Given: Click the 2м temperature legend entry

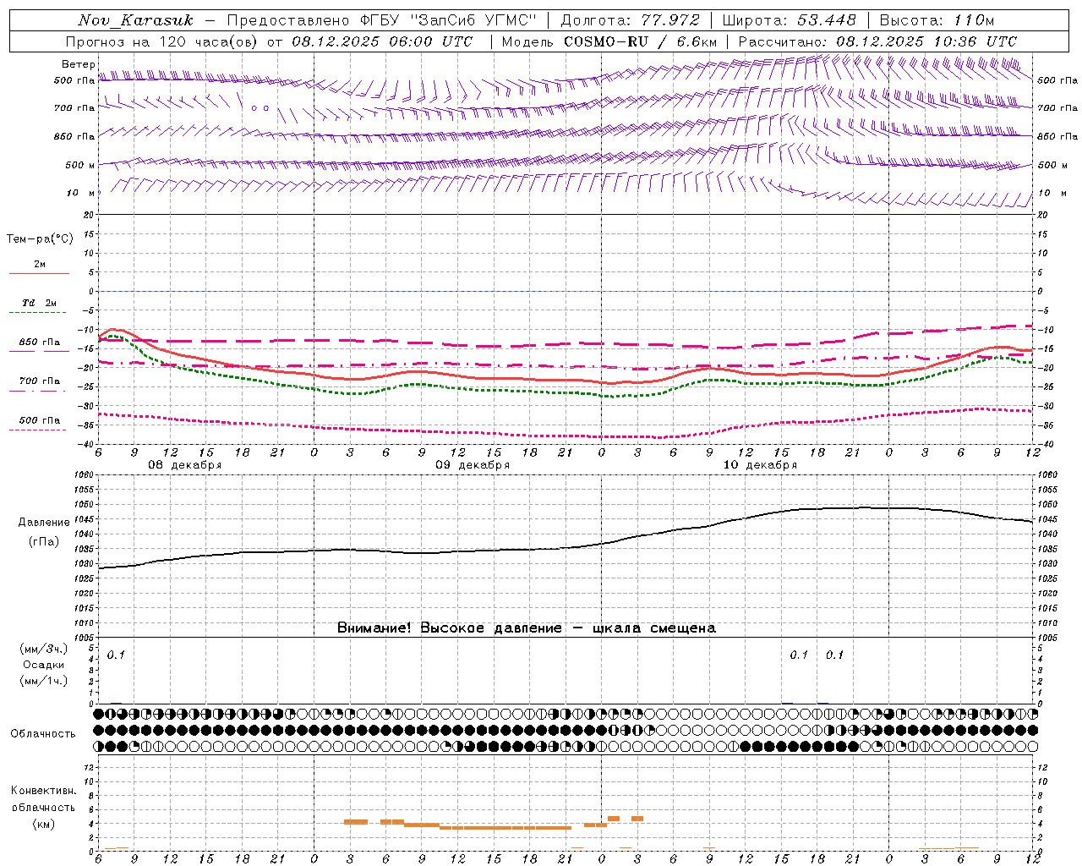Looking at the screenshot, I should point(40,264).
